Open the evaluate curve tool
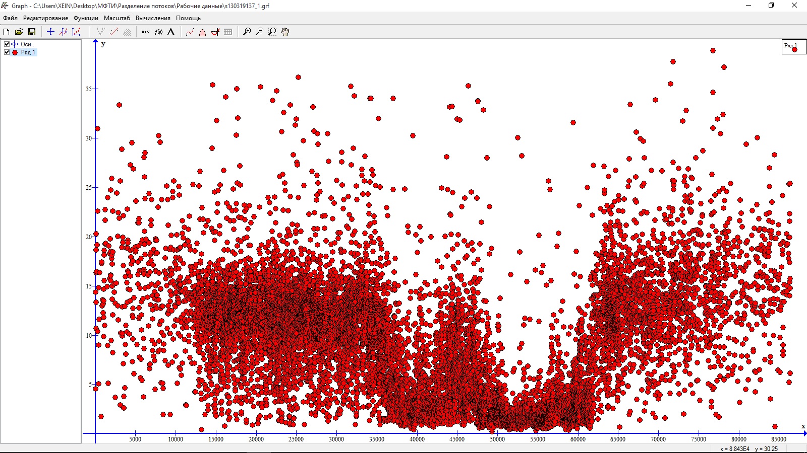The image size is (807, 453). [x=190, y=32]
